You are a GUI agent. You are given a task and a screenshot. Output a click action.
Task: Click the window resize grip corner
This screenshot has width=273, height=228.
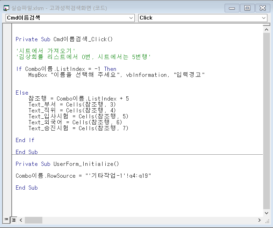(x=267, y=221)
